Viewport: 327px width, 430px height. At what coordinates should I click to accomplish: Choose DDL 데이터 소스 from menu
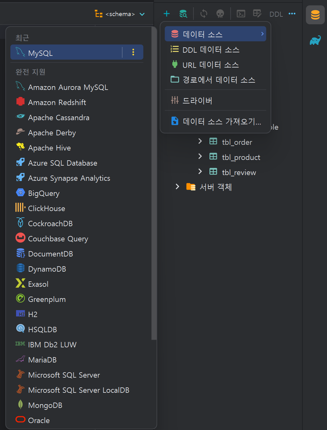click(215, 50)
